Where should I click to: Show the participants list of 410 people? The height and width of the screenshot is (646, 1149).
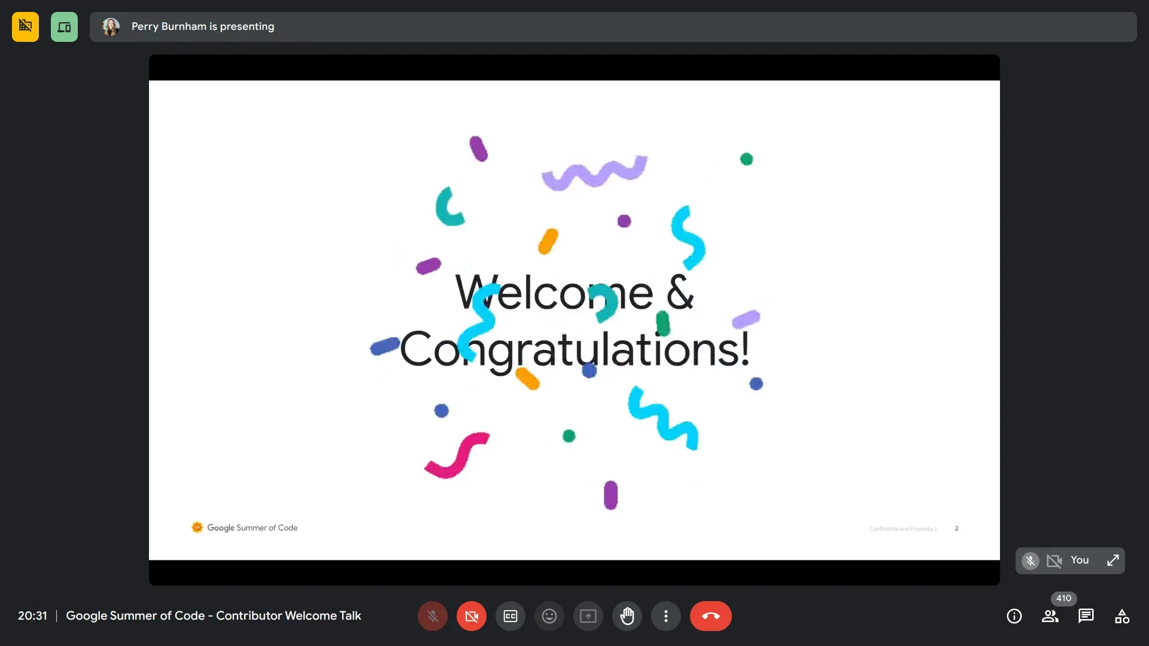[x=1050, y=616]
